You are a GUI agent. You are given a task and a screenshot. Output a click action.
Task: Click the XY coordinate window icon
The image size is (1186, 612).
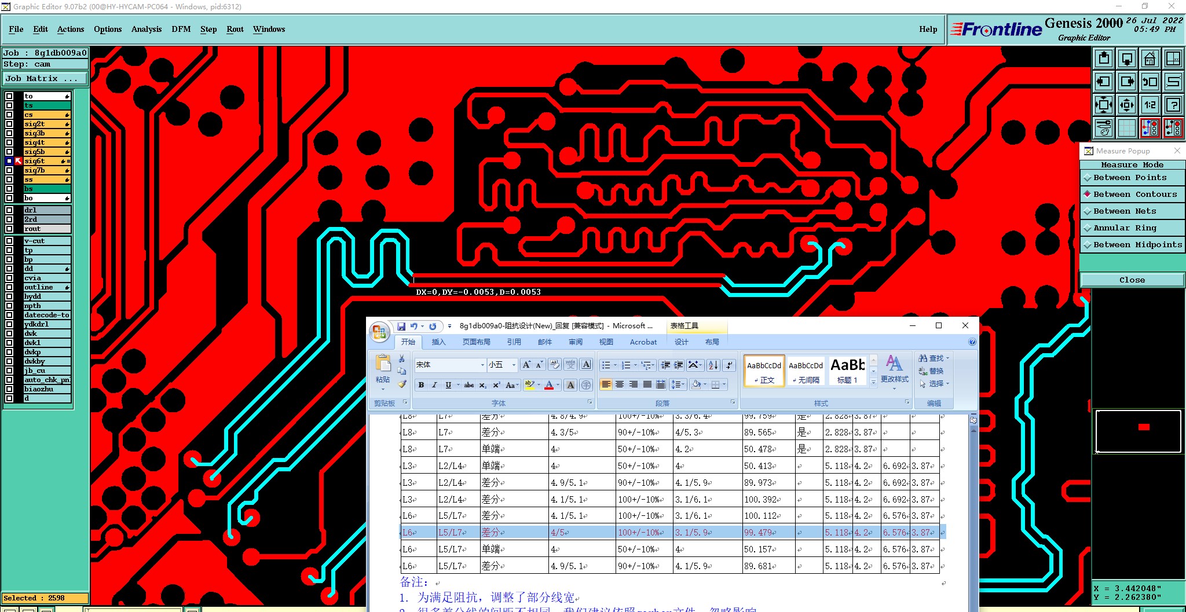coord(1173,58)
